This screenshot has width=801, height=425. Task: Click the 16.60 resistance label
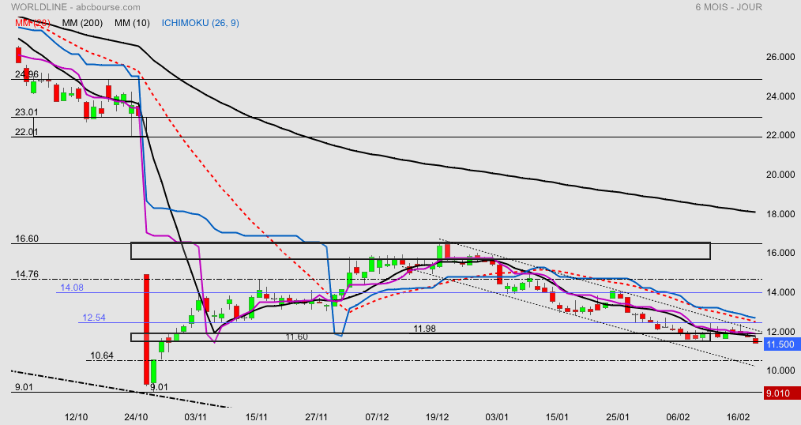click(27, 239)
